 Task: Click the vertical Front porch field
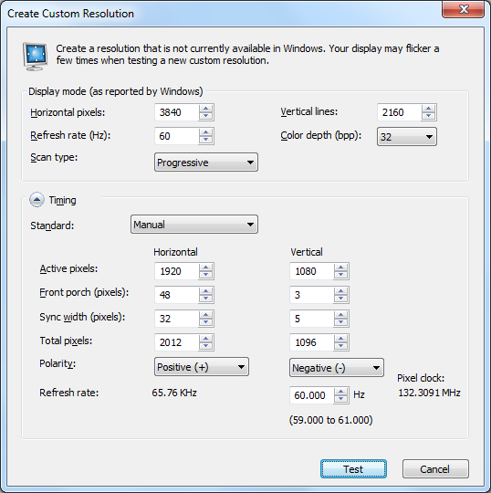[x=312, y=295]
